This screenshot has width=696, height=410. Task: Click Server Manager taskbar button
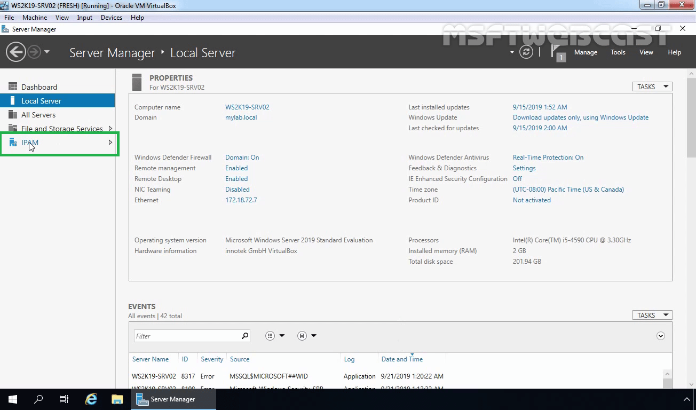tap(173, 399)
